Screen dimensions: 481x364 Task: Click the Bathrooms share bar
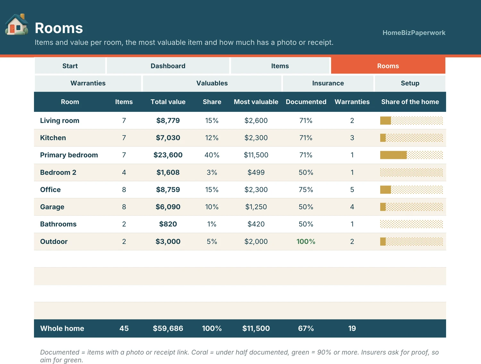pyautogui.click(x=411, y=224)
